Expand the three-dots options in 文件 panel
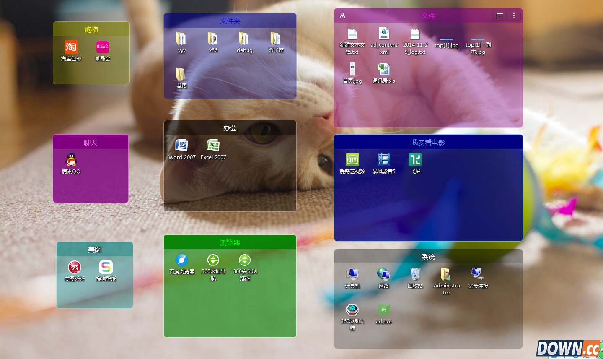 514,16
